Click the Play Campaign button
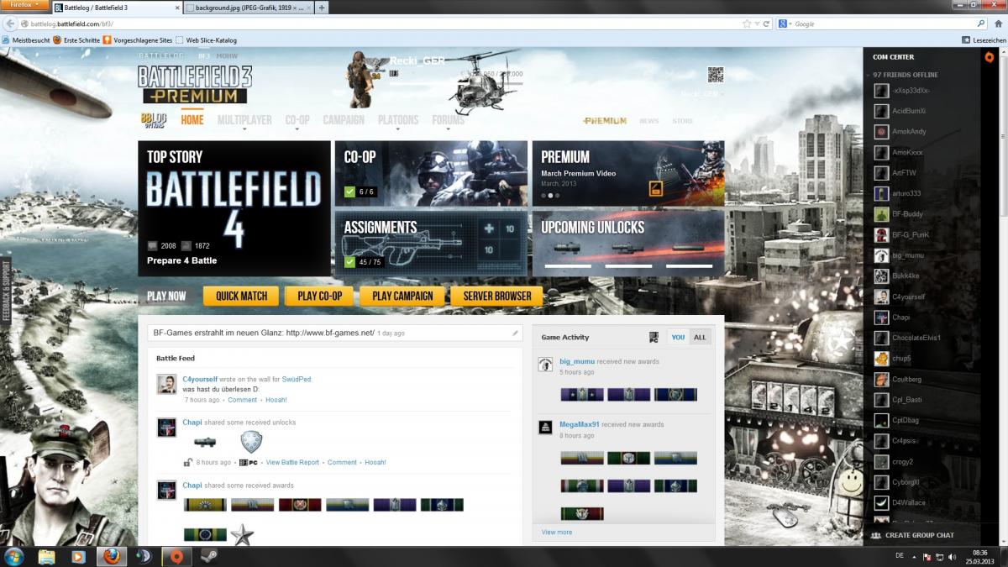 pyautogui.click(x=403, y=296)
